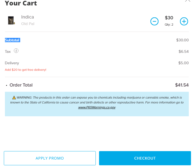194x168 pixels.
Task: Click the Old Pal brand name
Action: click(28, 24)
